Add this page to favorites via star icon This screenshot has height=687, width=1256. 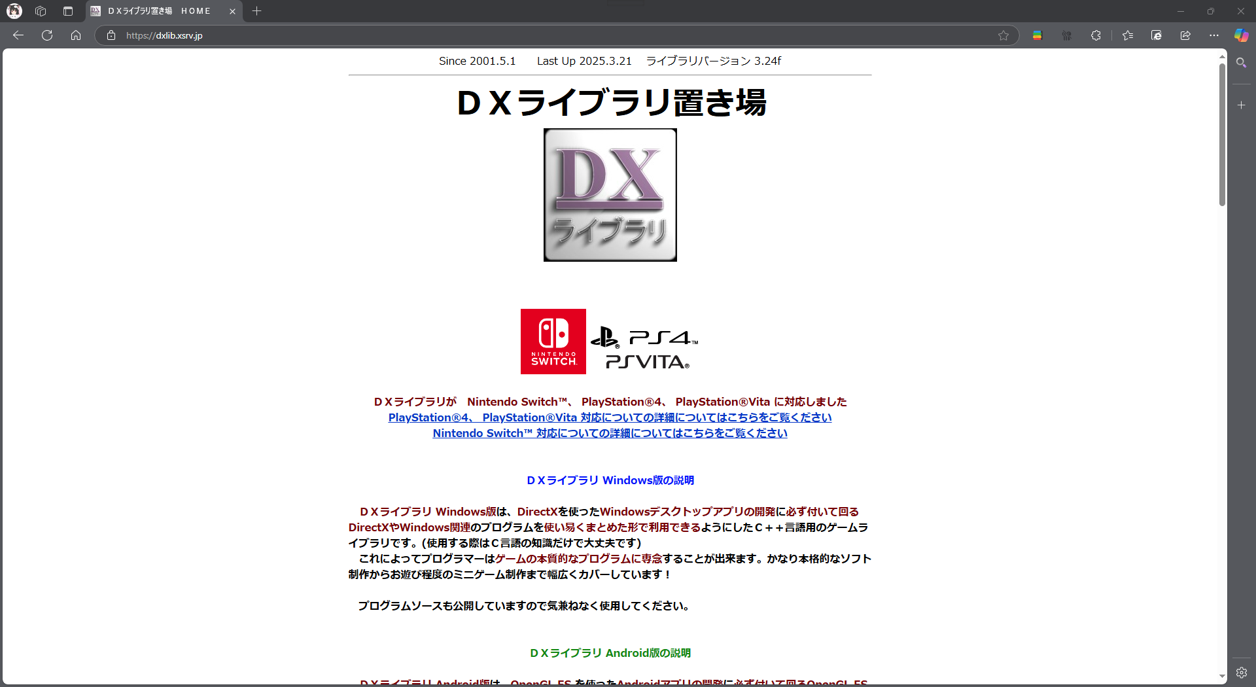coord(1004,35)
